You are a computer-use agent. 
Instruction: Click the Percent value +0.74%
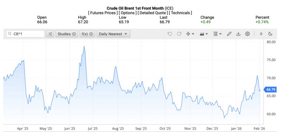tap(262, 22)
